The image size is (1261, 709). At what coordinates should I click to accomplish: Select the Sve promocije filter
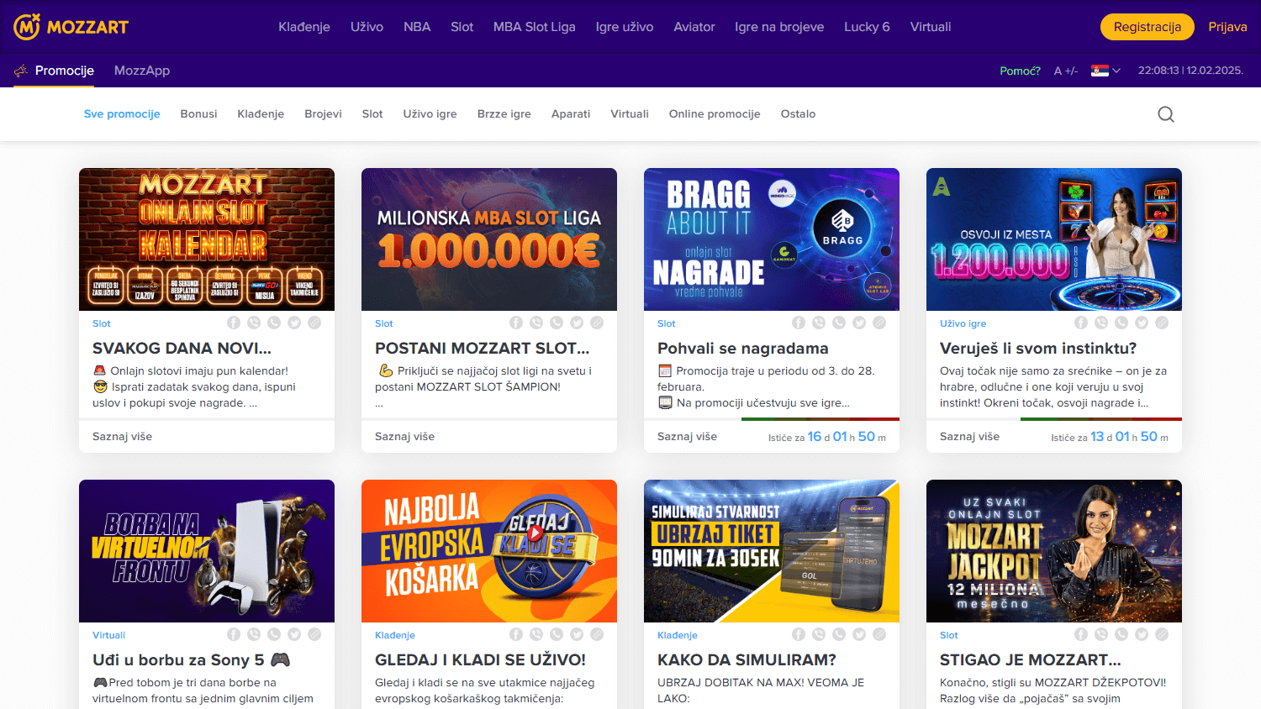click(x=122, y=114)
